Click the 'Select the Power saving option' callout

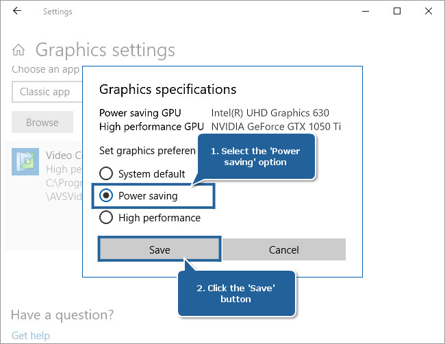click(x=256, y=156)
